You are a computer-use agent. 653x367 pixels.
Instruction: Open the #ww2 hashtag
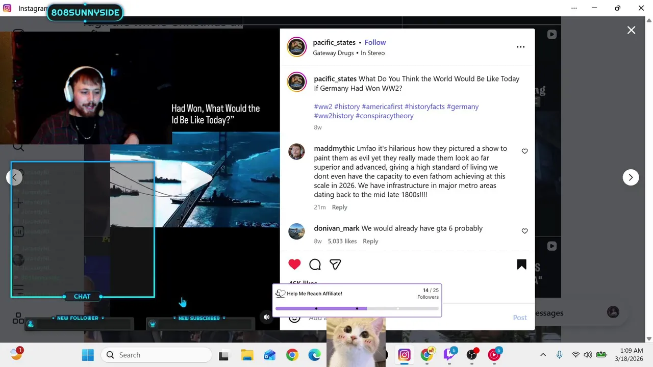click(x=323, y=107)
